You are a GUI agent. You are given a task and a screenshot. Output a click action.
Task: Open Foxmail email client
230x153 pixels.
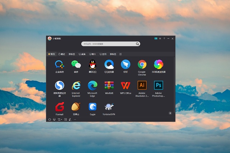(59, 107)
